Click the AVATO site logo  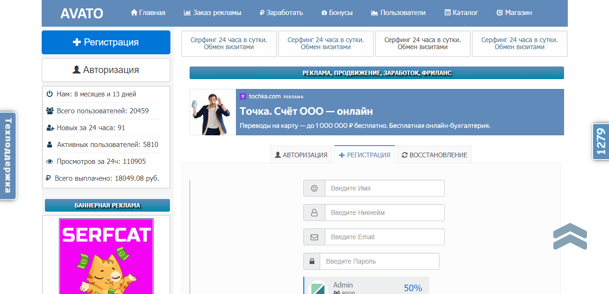click(81, 13)
